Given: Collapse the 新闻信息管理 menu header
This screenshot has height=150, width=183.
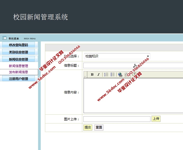Looking at the screenshot, I should click(18, 59).
